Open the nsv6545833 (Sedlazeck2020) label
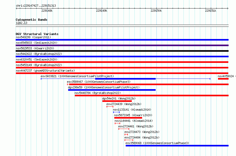236x156 pixels. [37, 43]
